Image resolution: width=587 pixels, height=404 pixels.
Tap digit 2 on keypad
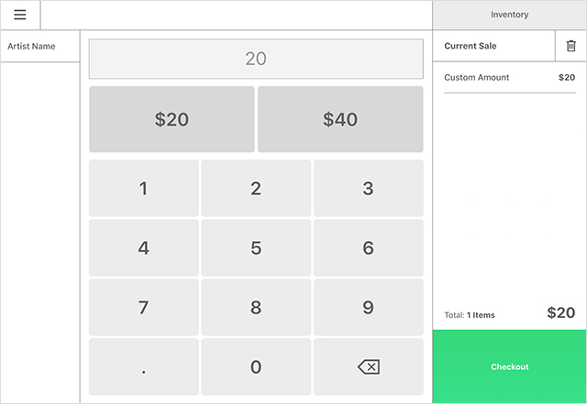point(256,189)
